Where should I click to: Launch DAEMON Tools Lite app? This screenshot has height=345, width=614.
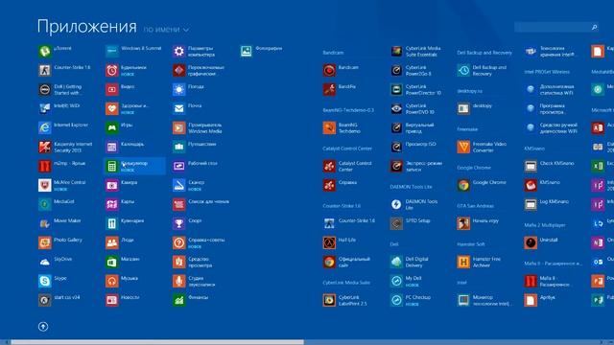[x=414, y=204]
